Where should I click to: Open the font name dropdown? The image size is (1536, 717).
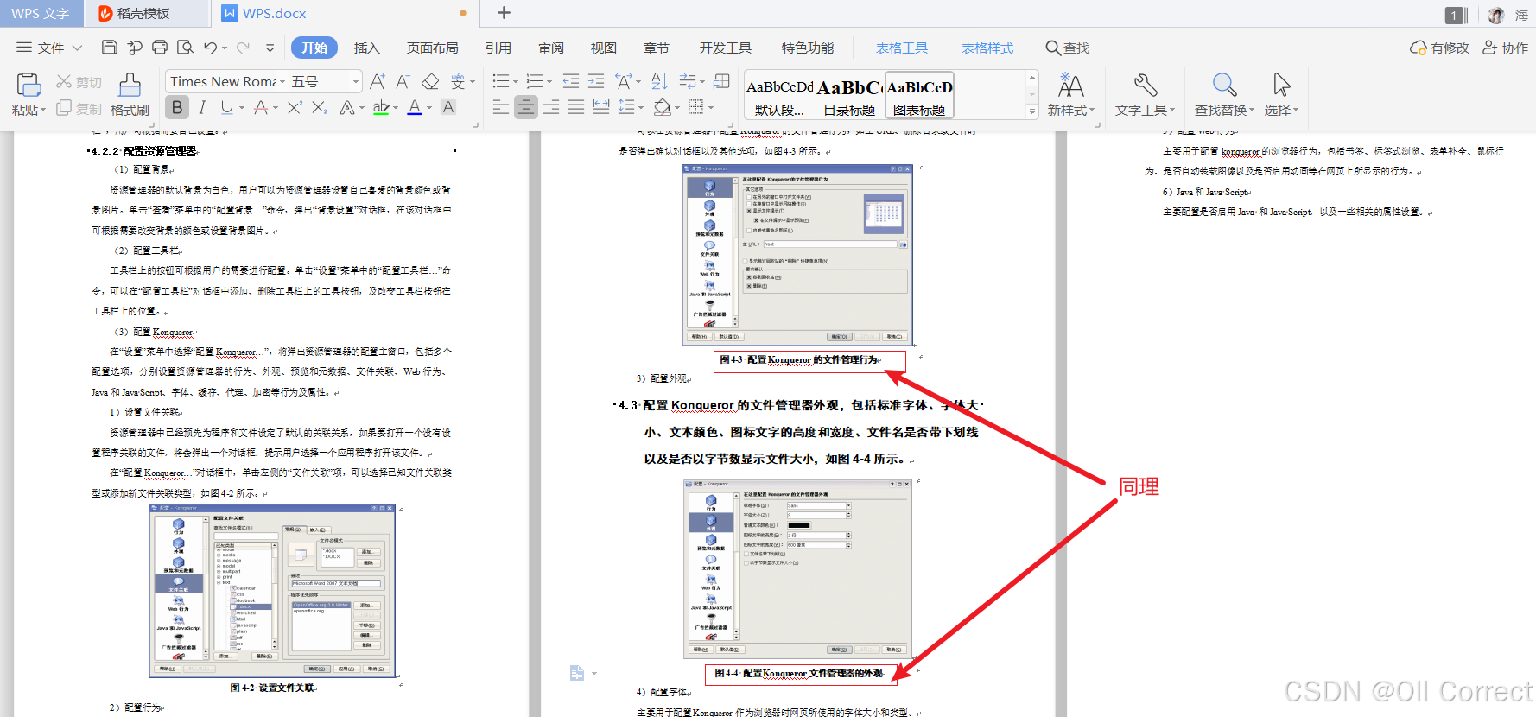282,81
